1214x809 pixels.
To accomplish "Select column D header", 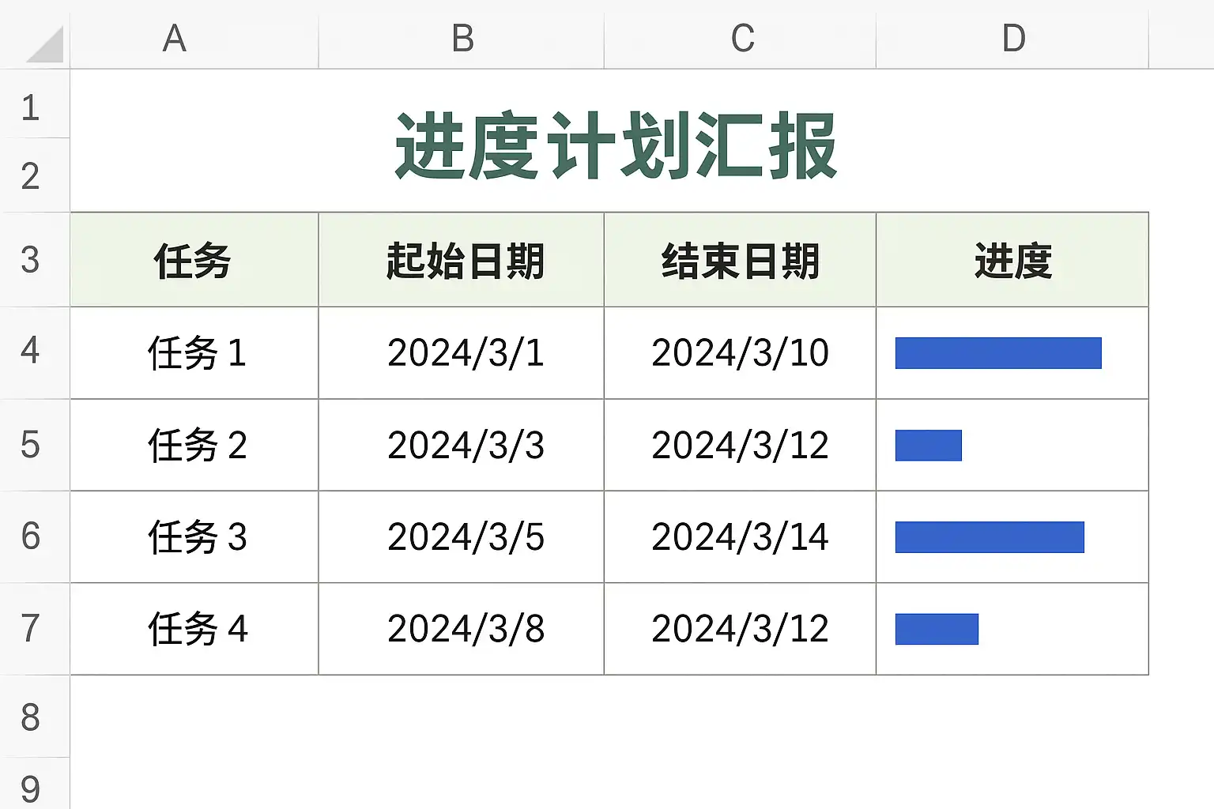I will click(x=1013, y=38).
